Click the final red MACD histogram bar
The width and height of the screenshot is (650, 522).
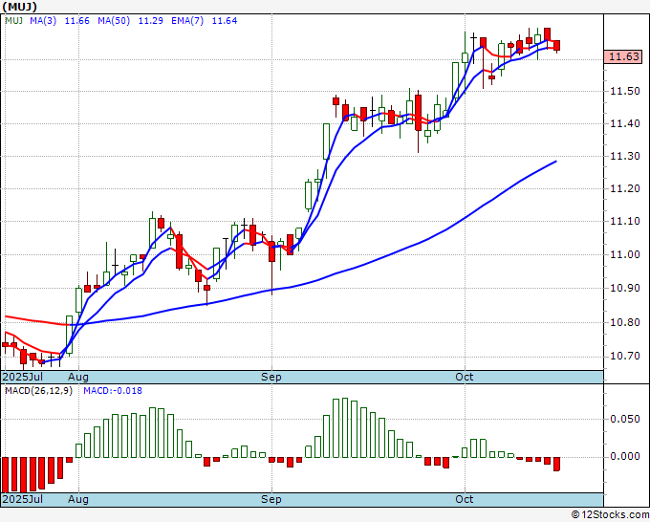(x=556, y=464)
